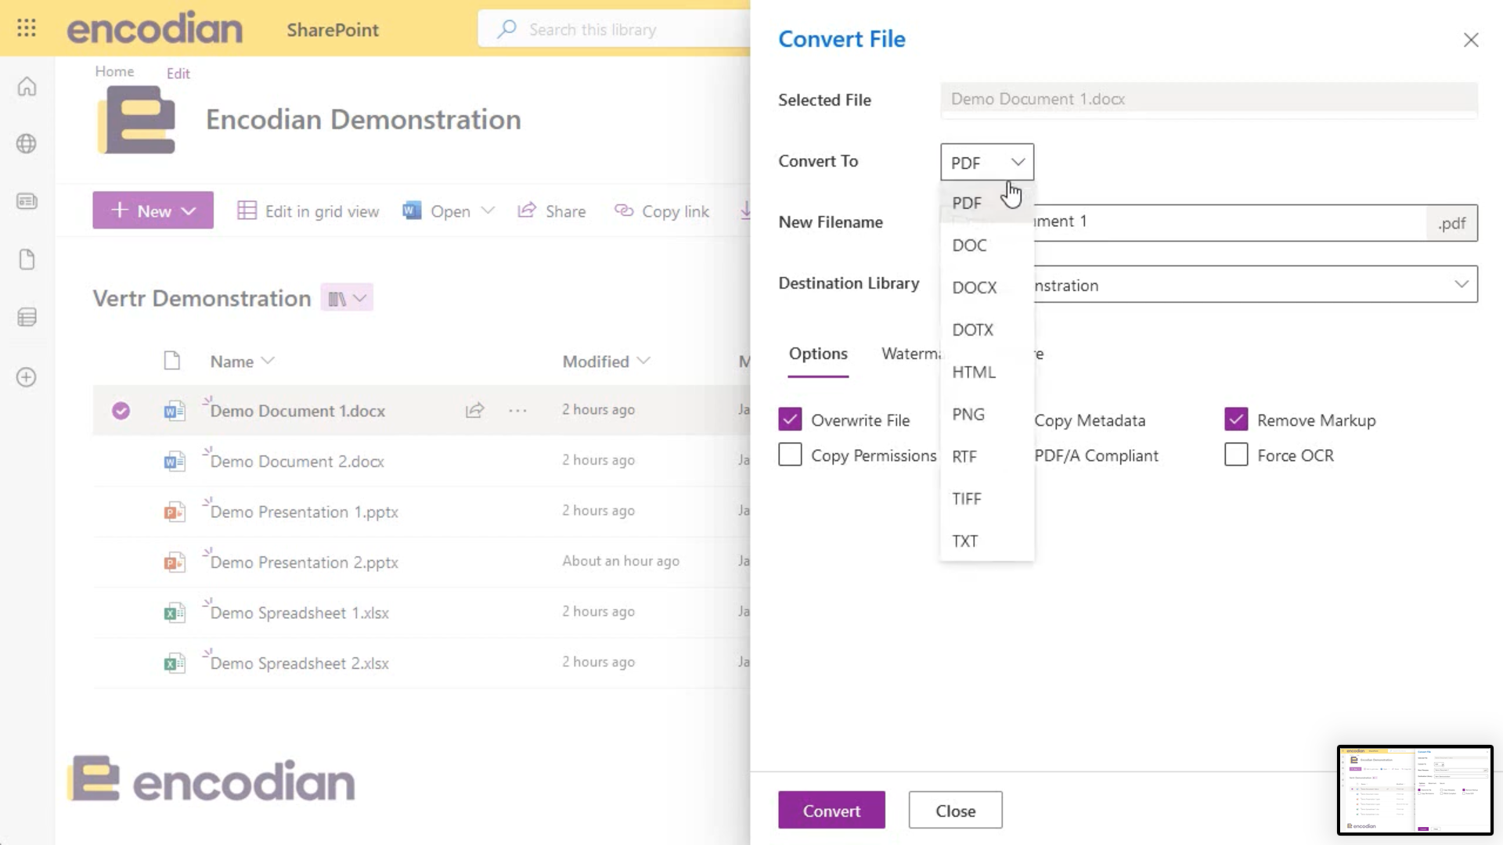Click the search magnifier icon

click(x=506, y=30)
